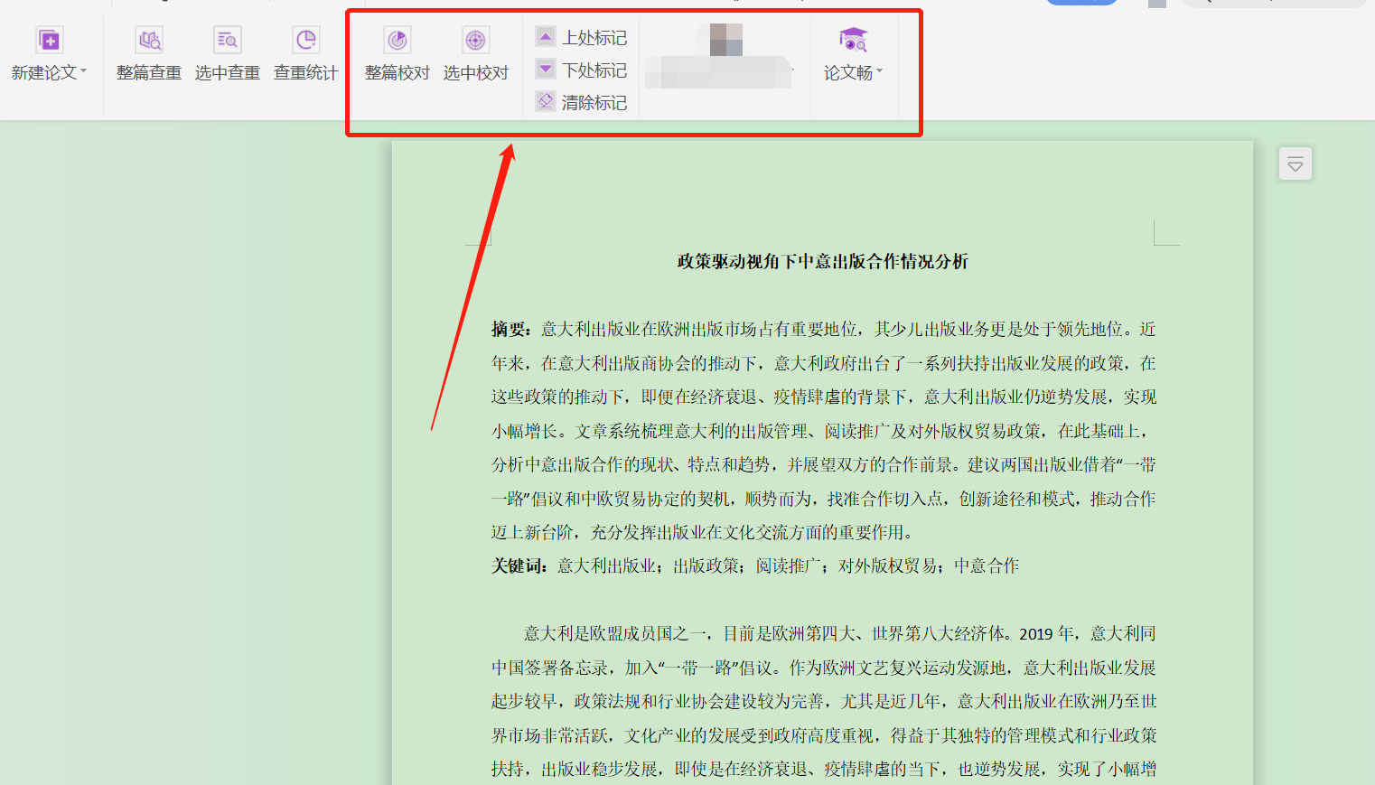This screenshot has width=1375, height=785.
Task: Click the bold 关键词 label
Action: [519, 566]
